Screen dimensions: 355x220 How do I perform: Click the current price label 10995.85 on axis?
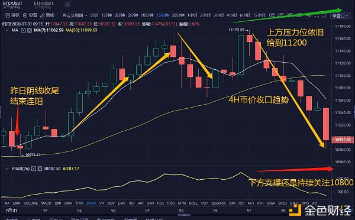pyautogui.click(x=343, y=140)
